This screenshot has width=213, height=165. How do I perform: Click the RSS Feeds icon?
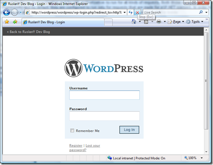(x=146, y=22)
